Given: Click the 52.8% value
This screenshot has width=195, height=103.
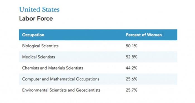Looking at the screenshot, I should [x=131, y=57].
